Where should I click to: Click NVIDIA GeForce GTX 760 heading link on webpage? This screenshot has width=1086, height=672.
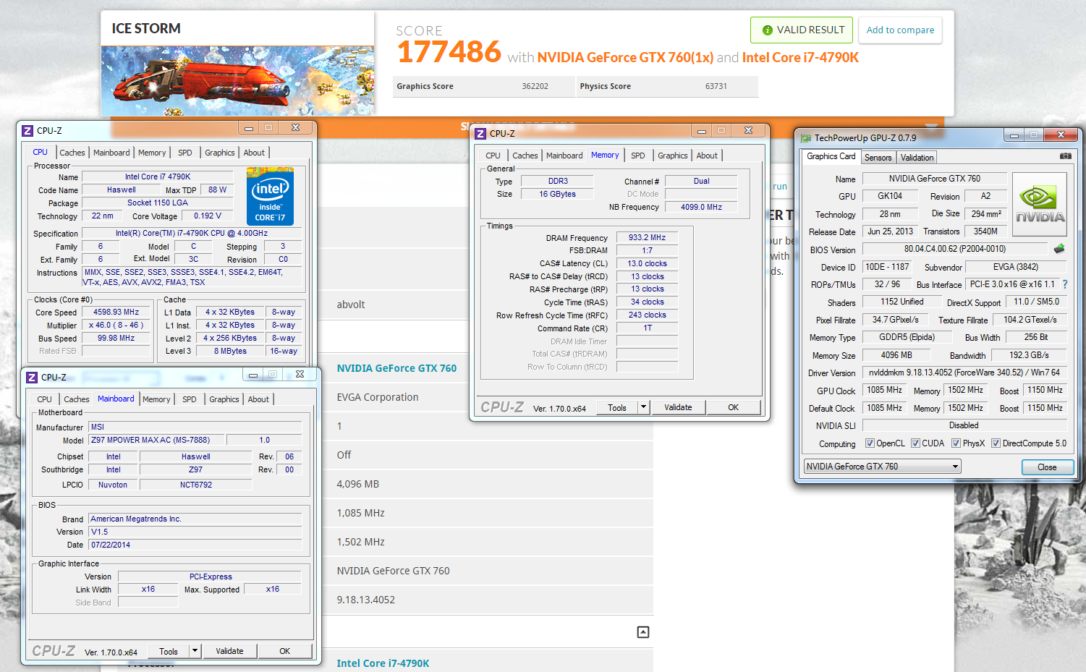[396, 368]
